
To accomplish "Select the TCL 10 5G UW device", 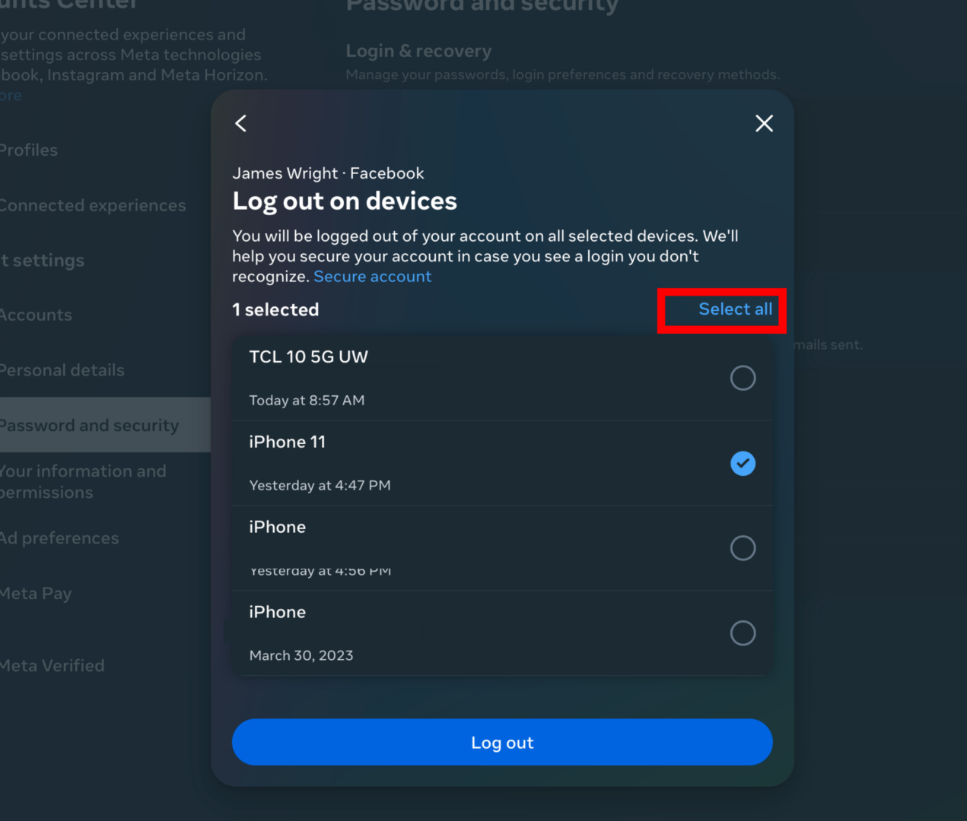I will [743, 378].
